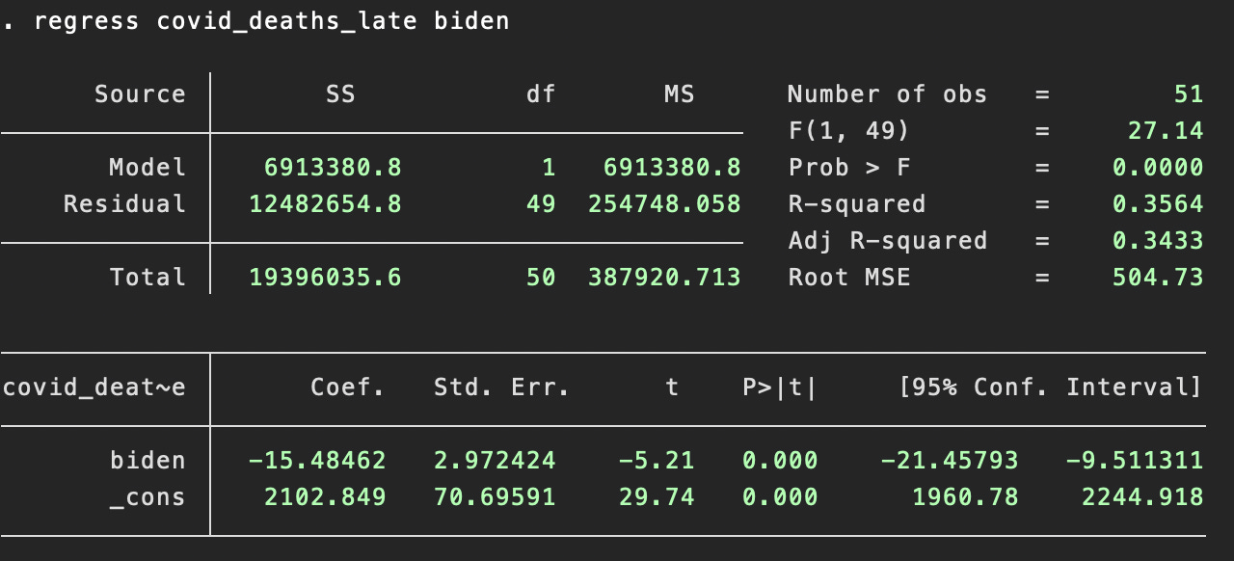The height and width of the screenshot is (561, 1234).
Task: Select the 'Root MSE' label
Action: pos(849,278)
